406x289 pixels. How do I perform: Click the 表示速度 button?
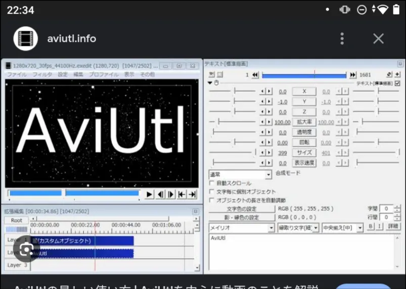coord(304,163)
